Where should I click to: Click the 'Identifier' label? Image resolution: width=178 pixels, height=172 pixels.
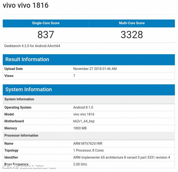click(x=11, y=157)
